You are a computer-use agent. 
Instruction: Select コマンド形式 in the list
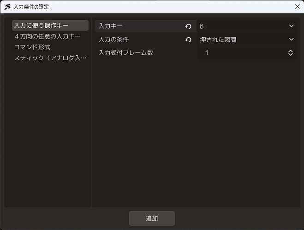pos(50,47)
